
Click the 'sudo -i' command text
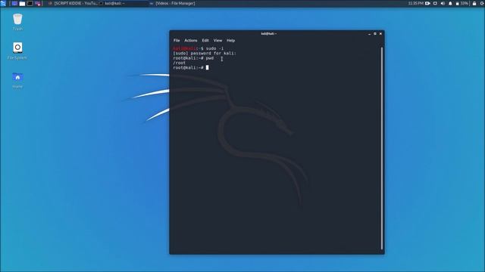pyautogui.click(x=214, y=48)
